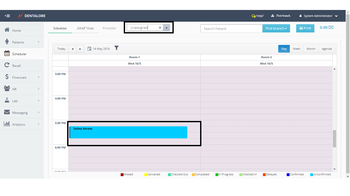Go to next day arrow
The height and width of the screenshot is (196, 350).
80,49
